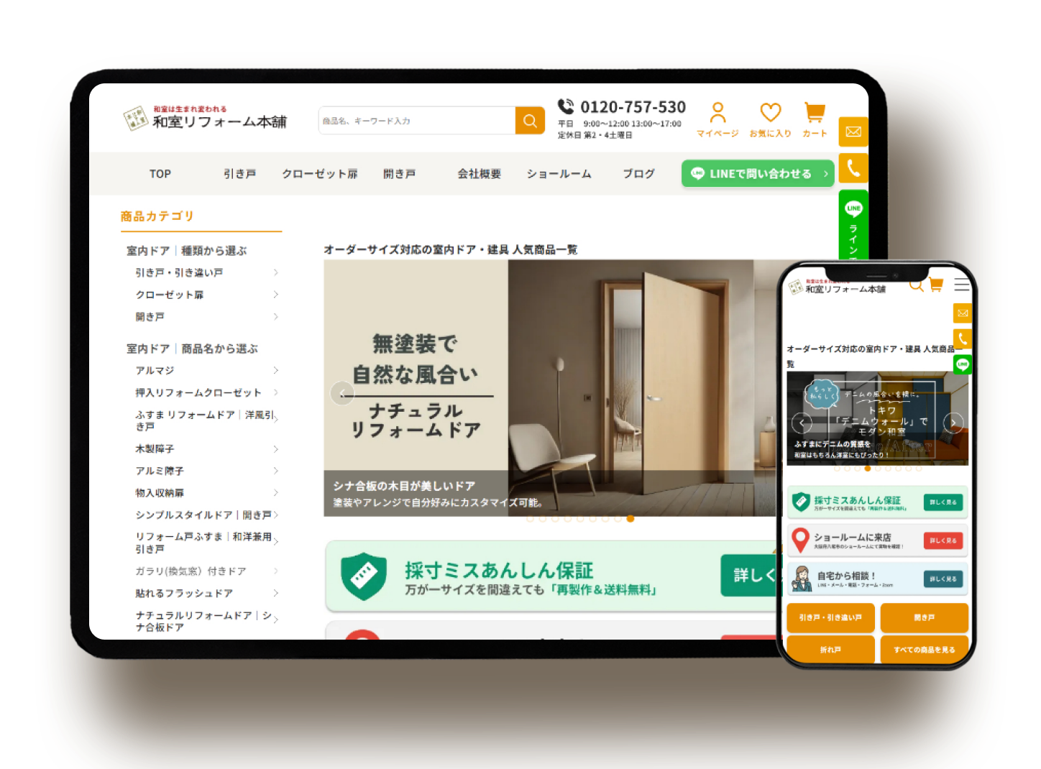Image resolution: width=1041 pixels, height=769 pixels.
Task: Click the LINE icon on the phone mockup
Action: [x=962, y=364]
